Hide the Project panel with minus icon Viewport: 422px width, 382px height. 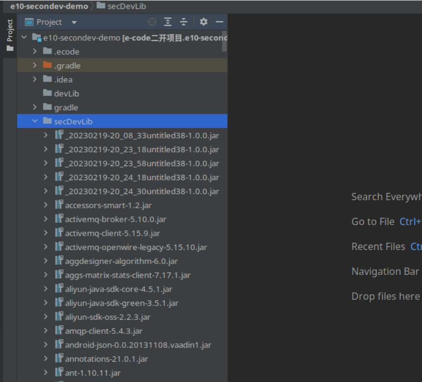tap(219, 22)
